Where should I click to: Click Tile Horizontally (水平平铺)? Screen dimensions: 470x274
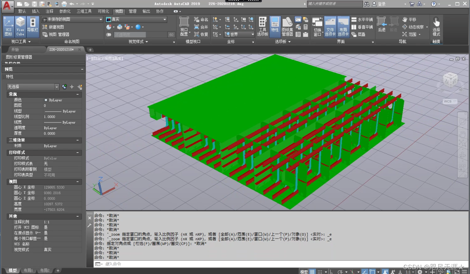pyautogui.click(x=362, y=20)
